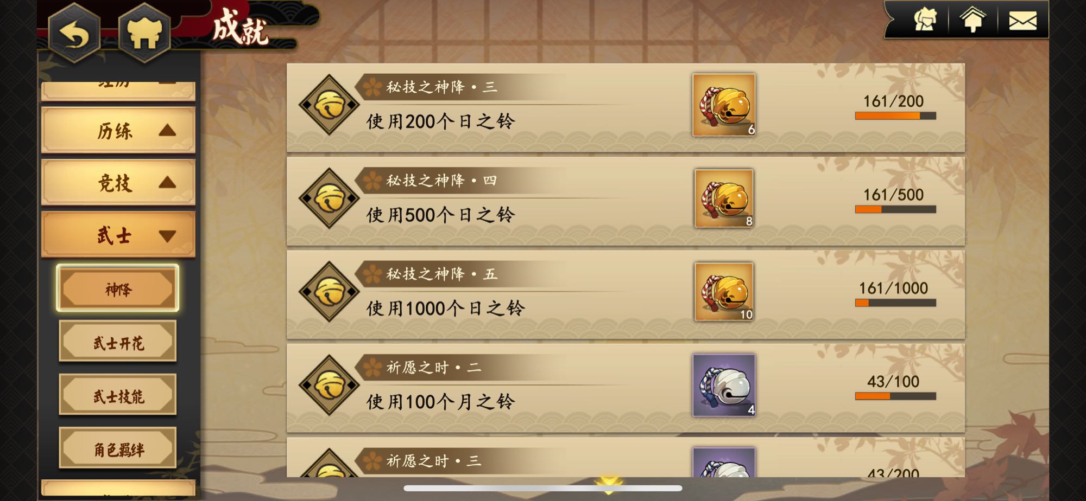Open the 角色羁绊 section
The image size is (1086, 501).
click(x=118, y=448)
